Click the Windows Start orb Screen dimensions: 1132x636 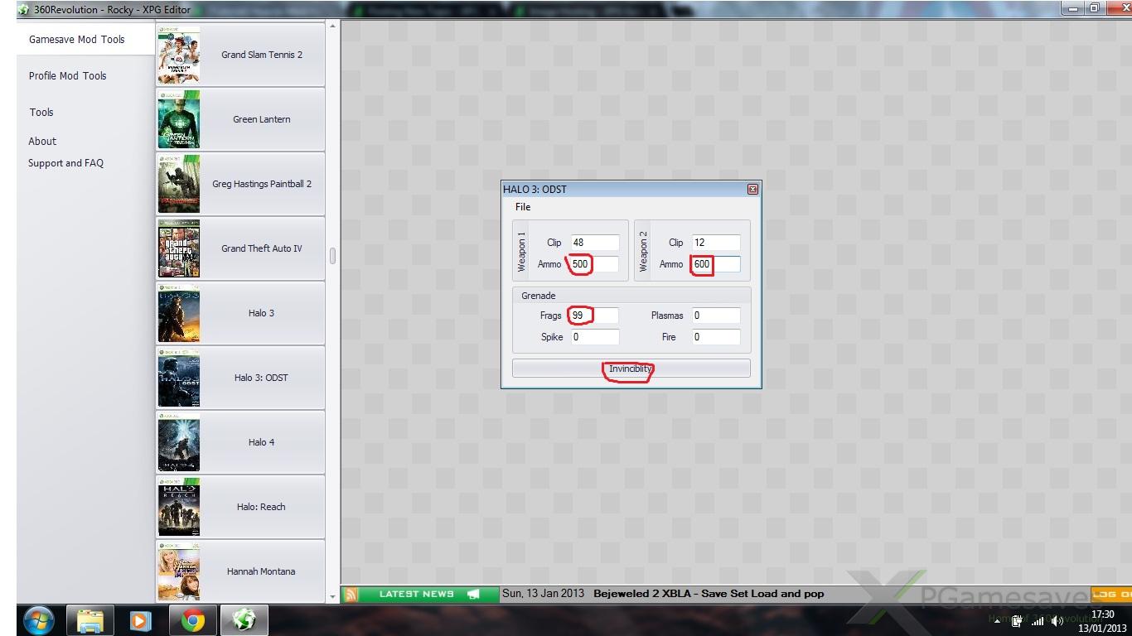[38, 620]
